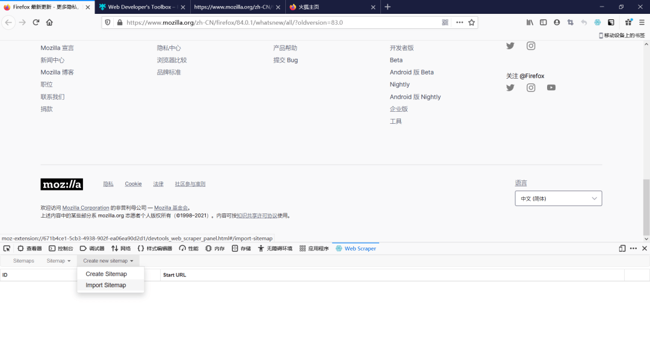Click the QR code icon in address bar
The image size is (650, 348).
tap(445, 22)
